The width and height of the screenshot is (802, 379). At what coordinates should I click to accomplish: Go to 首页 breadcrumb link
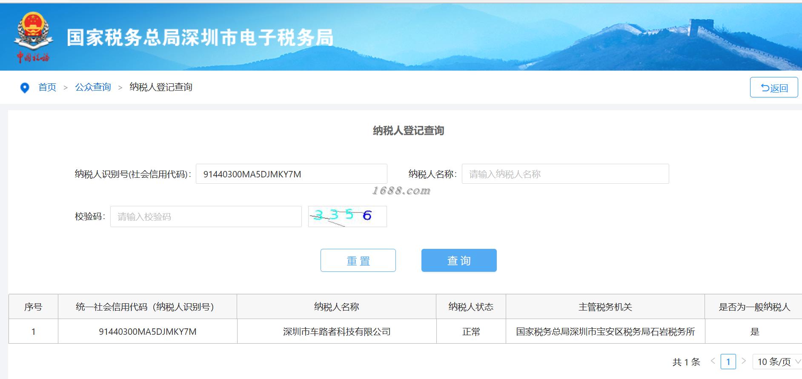[47, 87]
